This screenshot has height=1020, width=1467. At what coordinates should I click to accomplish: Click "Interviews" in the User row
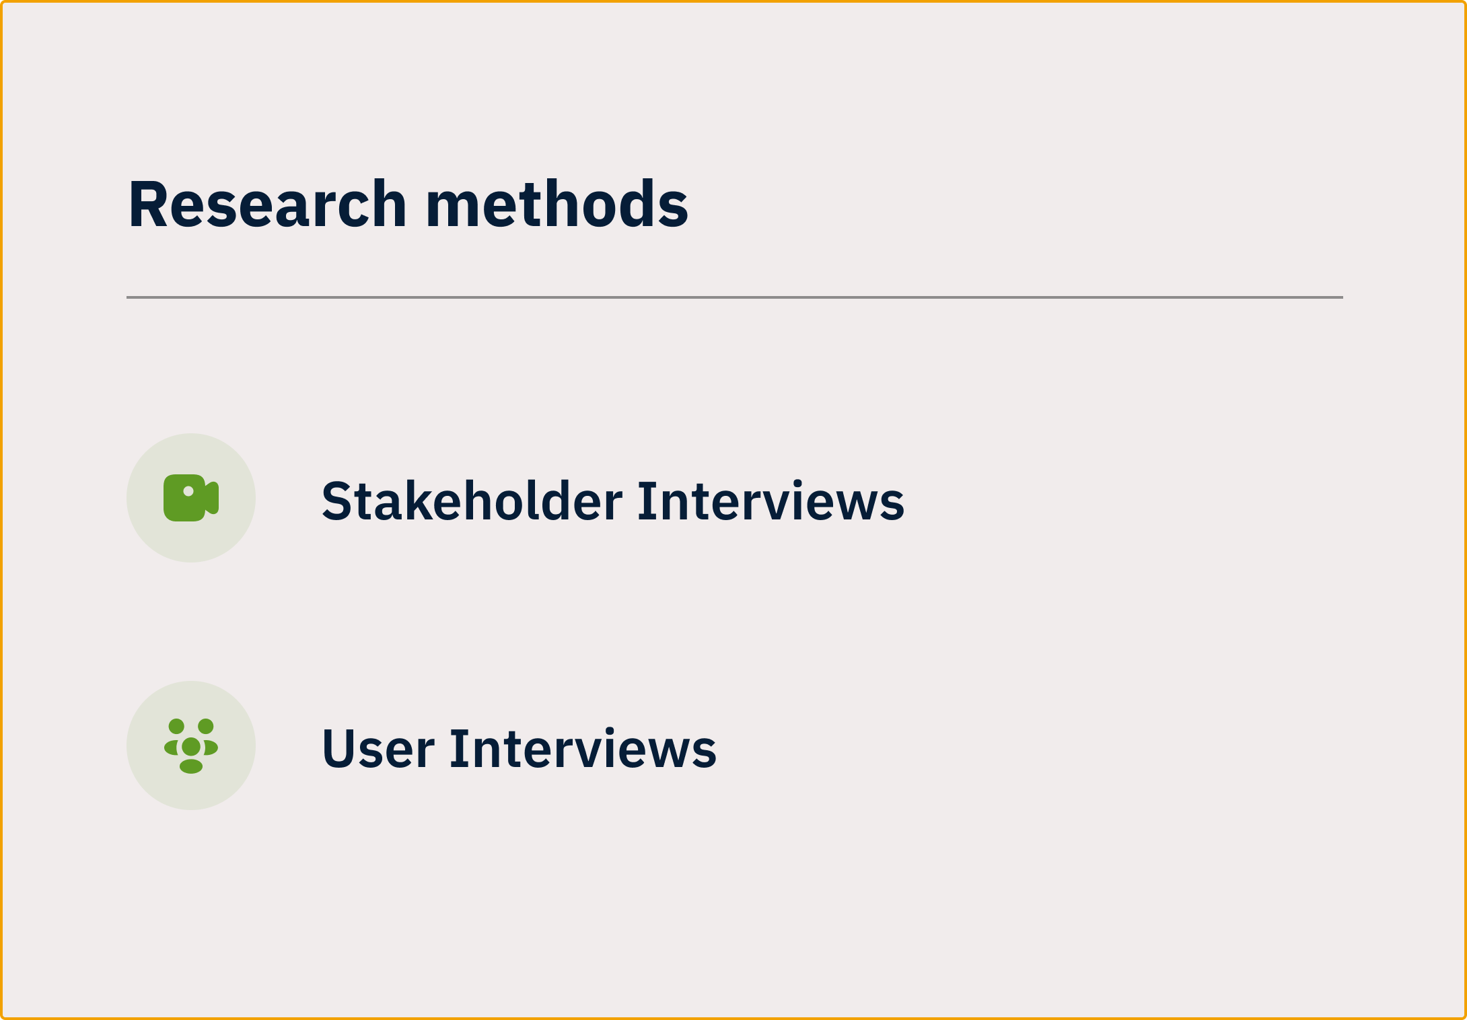583,749
